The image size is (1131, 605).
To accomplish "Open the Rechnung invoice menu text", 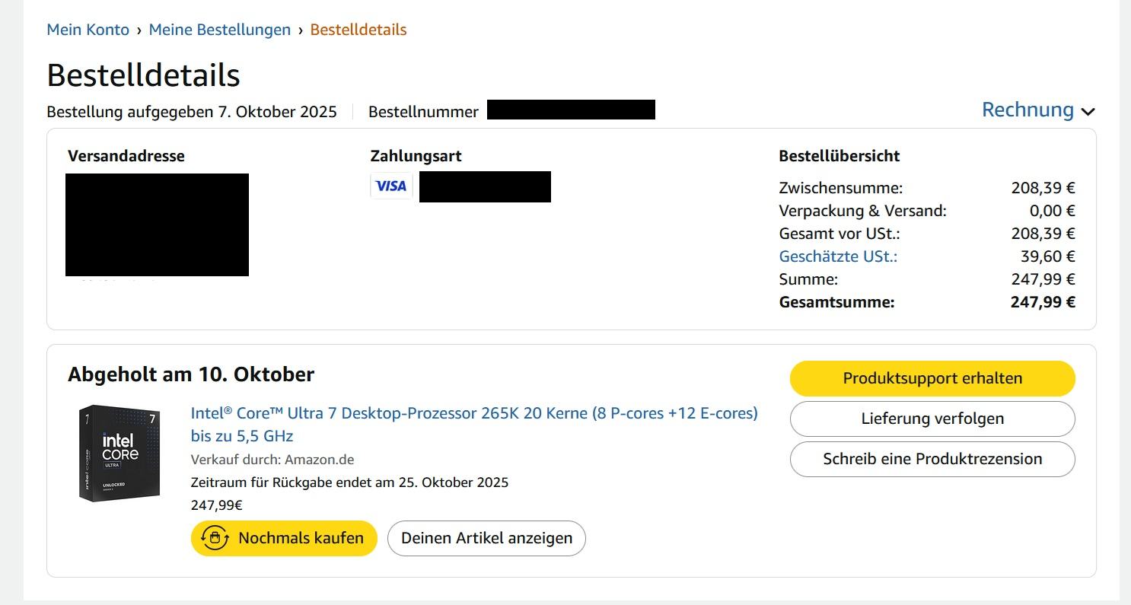I will 1027,110.
